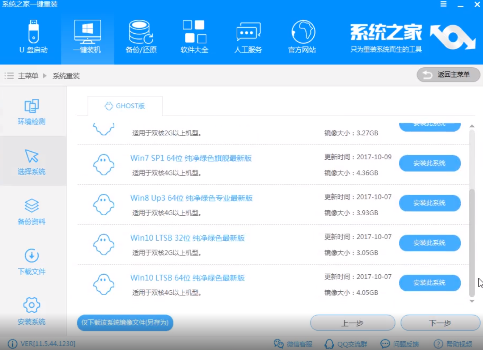Open the 环境检测 environment check panel

click(x=31, y=112)
